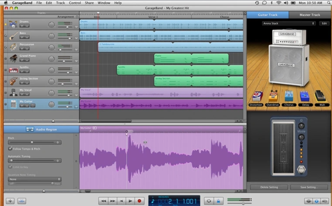Screen dimensions: 332x206
Task: Click the fast forward transport button
Action: (112, 201)
